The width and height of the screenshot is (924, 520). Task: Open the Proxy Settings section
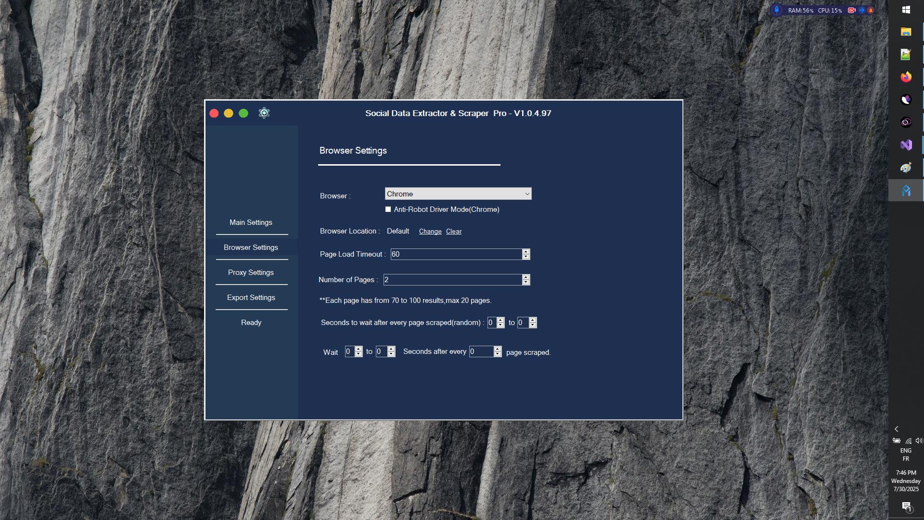coord(251,272)
